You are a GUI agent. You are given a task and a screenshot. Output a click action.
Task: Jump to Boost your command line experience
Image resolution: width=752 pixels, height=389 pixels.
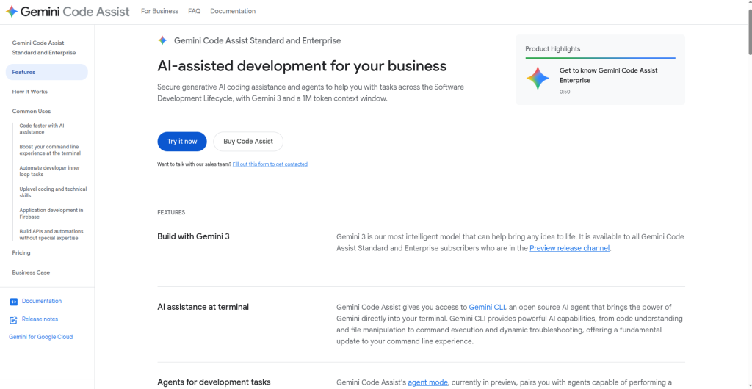[x=50, y=150]
